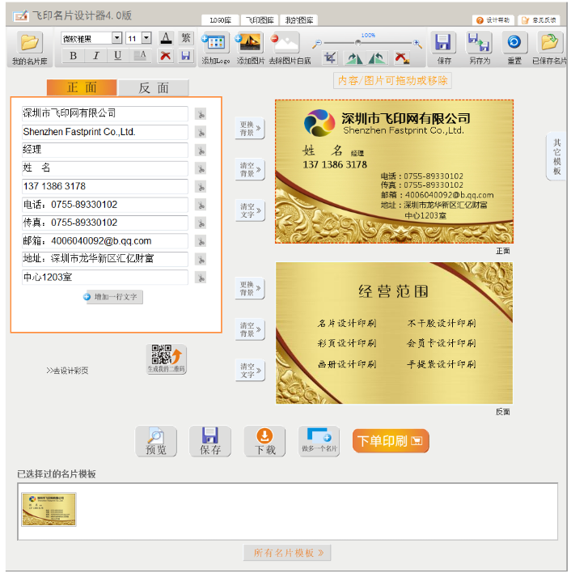Open 我的名片库 folder icon
Screen dimensions: 571x573
29,44
